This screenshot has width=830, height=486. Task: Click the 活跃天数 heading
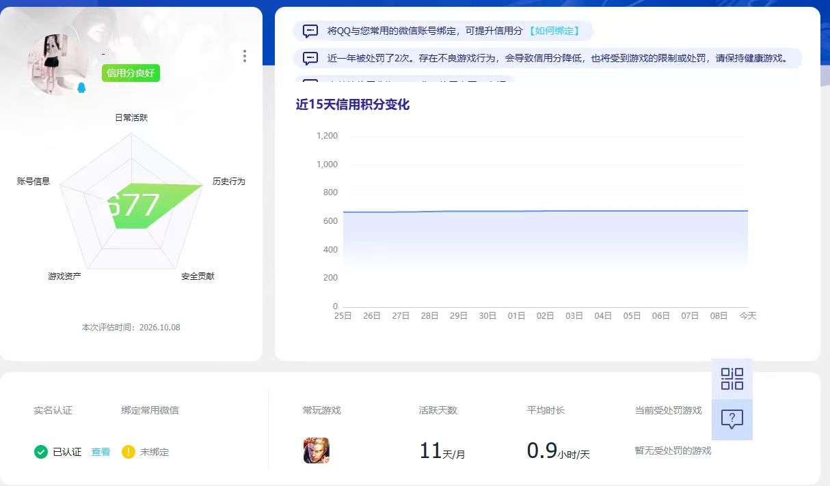pos(438,410)
